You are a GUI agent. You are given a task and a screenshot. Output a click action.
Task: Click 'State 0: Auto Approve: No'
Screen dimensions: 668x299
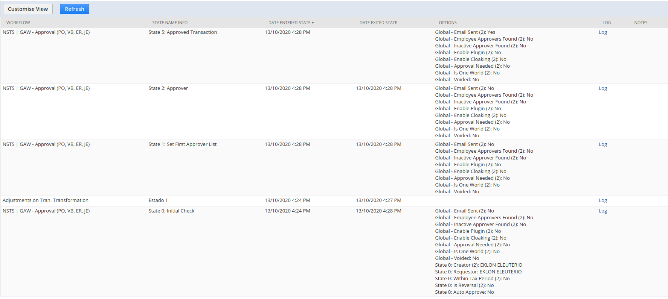click(x=464, y=292)
